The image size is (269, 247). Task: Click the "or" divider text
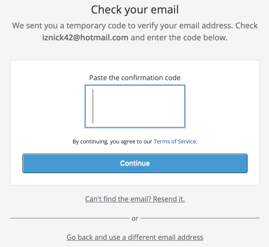point(135,218)
